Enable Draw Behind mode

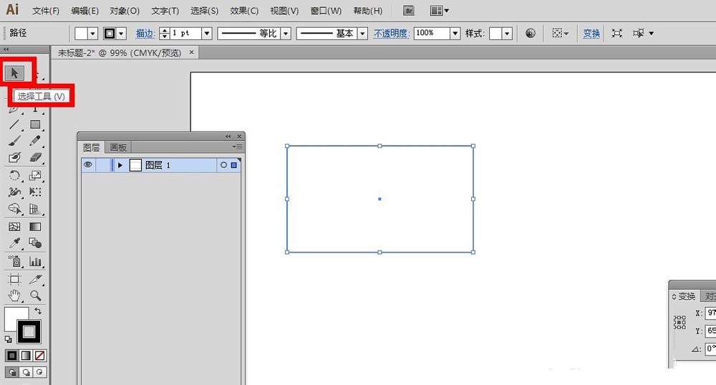26,372
